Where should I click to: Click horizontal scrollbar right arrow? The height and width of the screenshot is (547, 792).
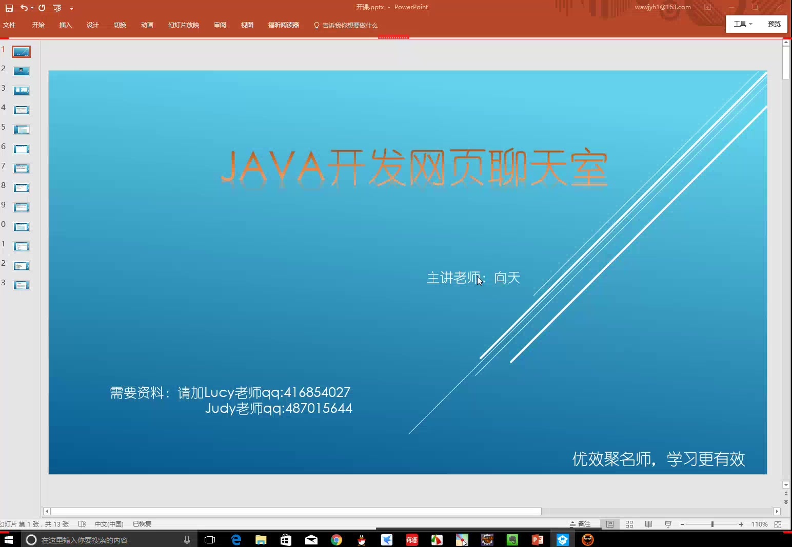(777, 511)
